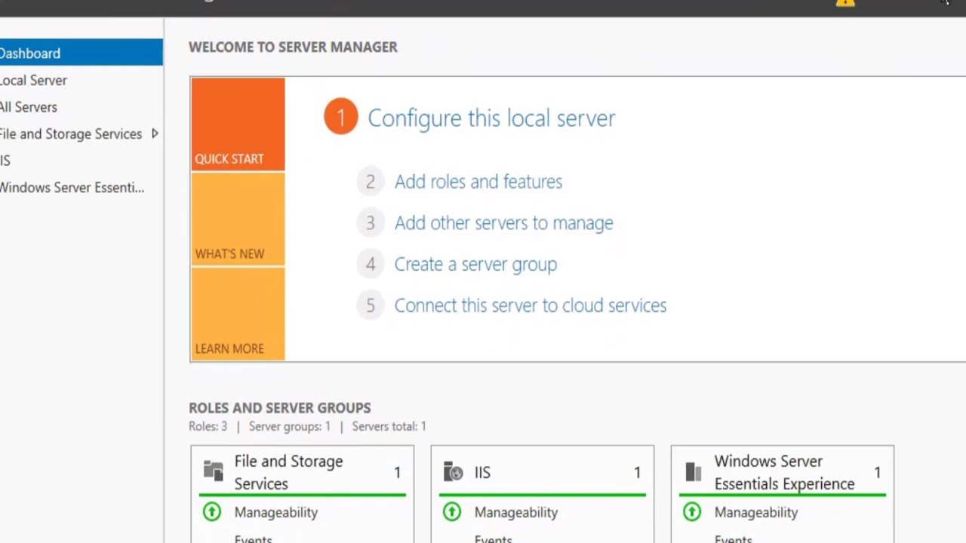Click the Server groups: 1 summary text
This screenshot has width=966, height=543.
pos(290,427)
